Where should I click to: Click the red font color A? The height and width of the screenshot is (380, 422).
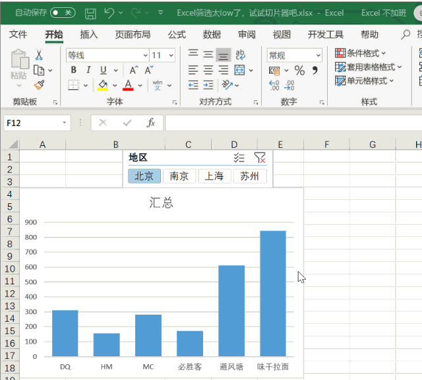click(x=128, y=85)
